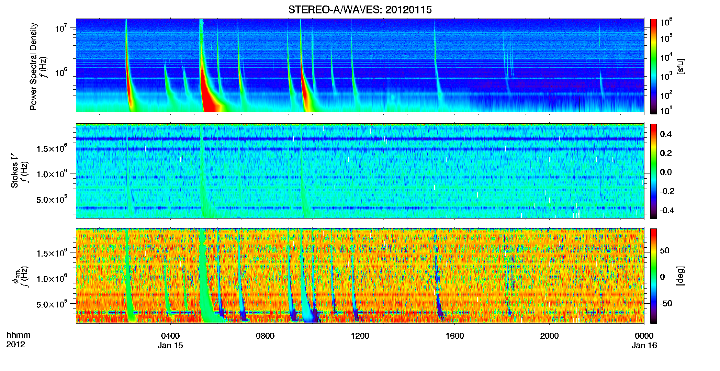Click the 1200 time tick label
The height and width of the screenshot is (371, 720).
360,336
